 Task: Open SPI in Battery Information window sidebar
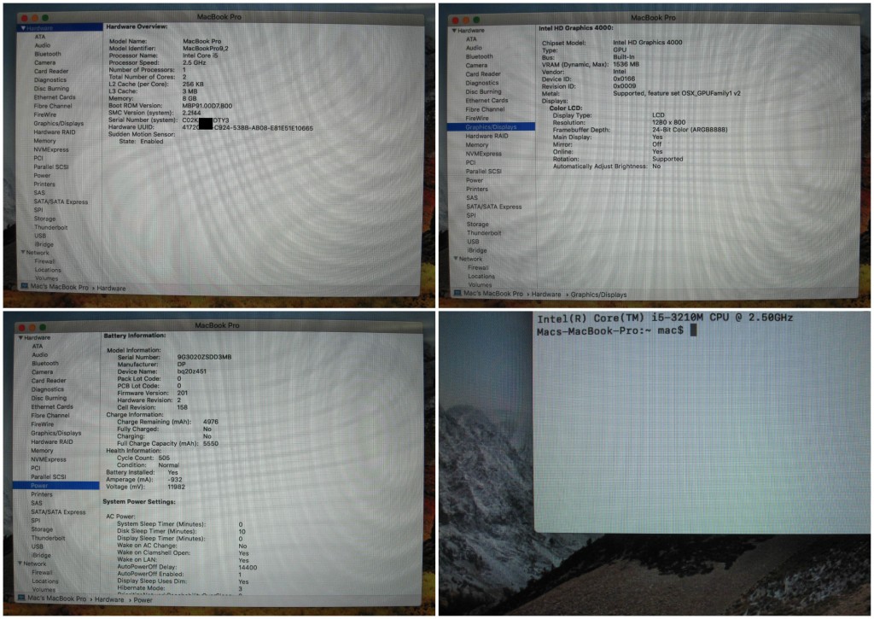(x=36, y=520)
